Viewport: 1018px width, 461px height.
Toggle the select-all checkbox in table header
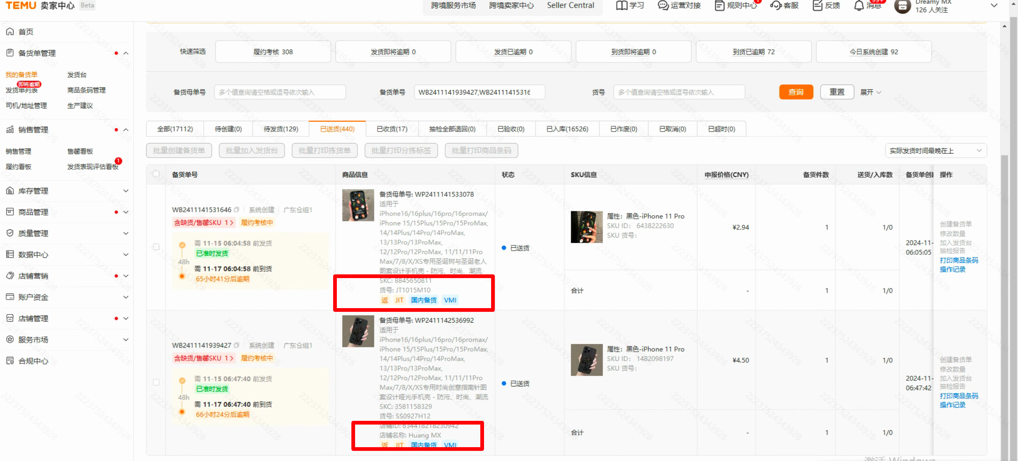point(156,174)
